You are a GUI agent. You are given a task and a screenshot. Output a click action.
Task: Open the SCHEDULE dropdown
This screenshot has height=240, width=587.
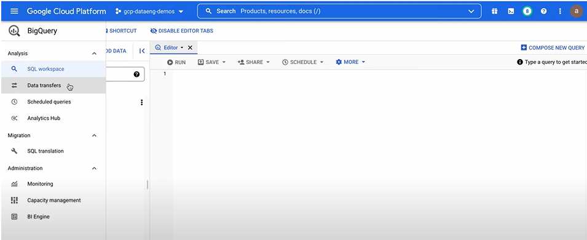click(x=302, y=62)
